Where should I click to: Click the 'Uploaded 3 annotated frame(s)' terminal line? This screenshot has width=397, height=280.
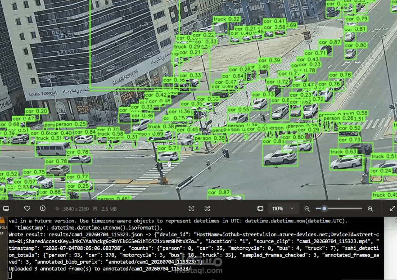coord(100,269)
